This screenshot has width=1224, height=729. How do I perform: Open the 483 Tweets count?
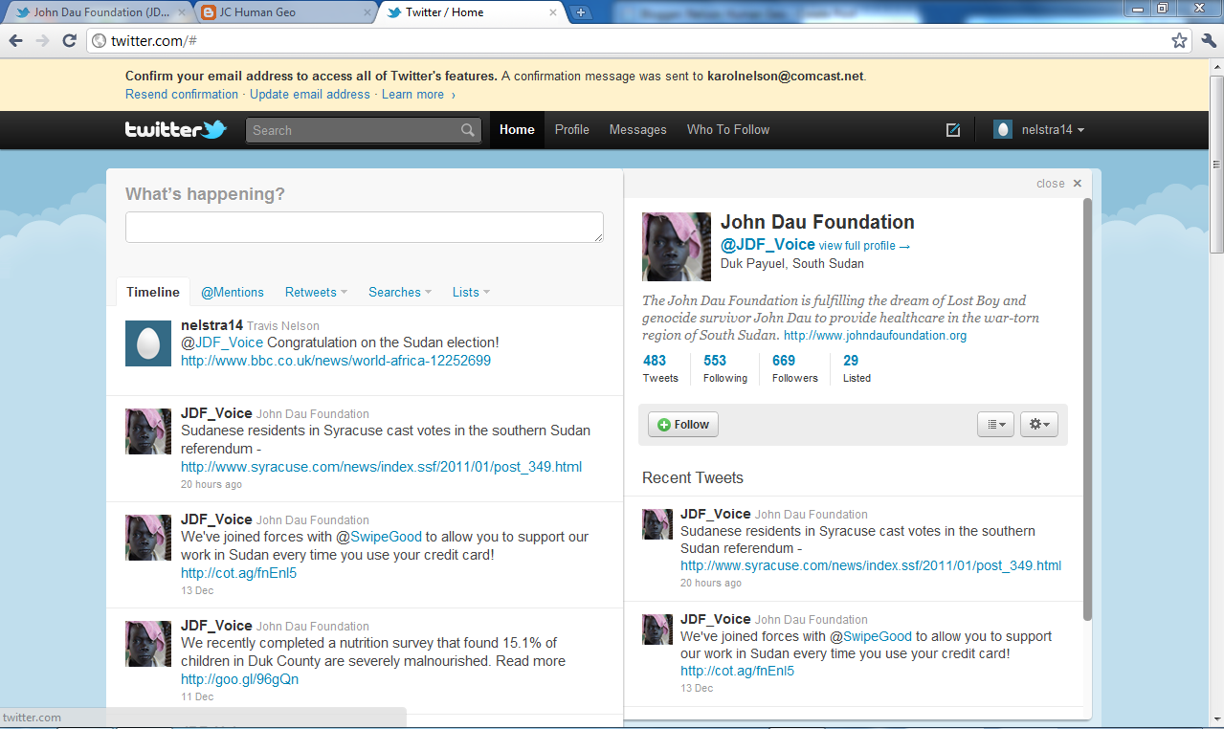(659, 368)
